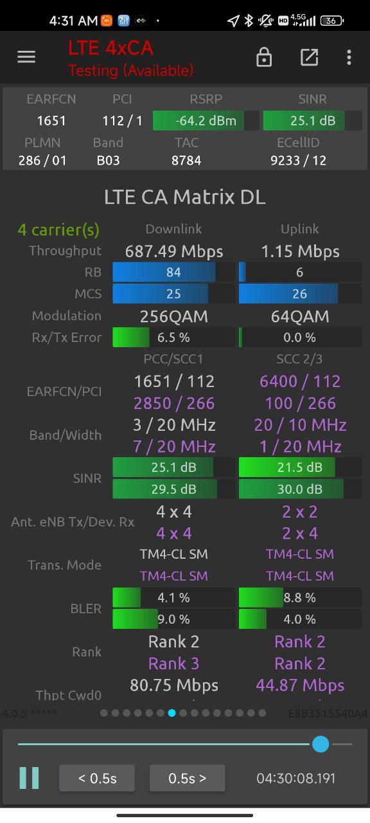This screenshot has width=370, height=823.
Task: Tap the 04:30:08.191 timestamp
Action: point(296,779)
